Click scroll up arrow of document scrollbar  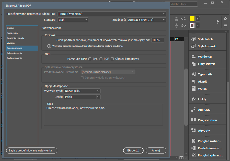pos(186,39)
